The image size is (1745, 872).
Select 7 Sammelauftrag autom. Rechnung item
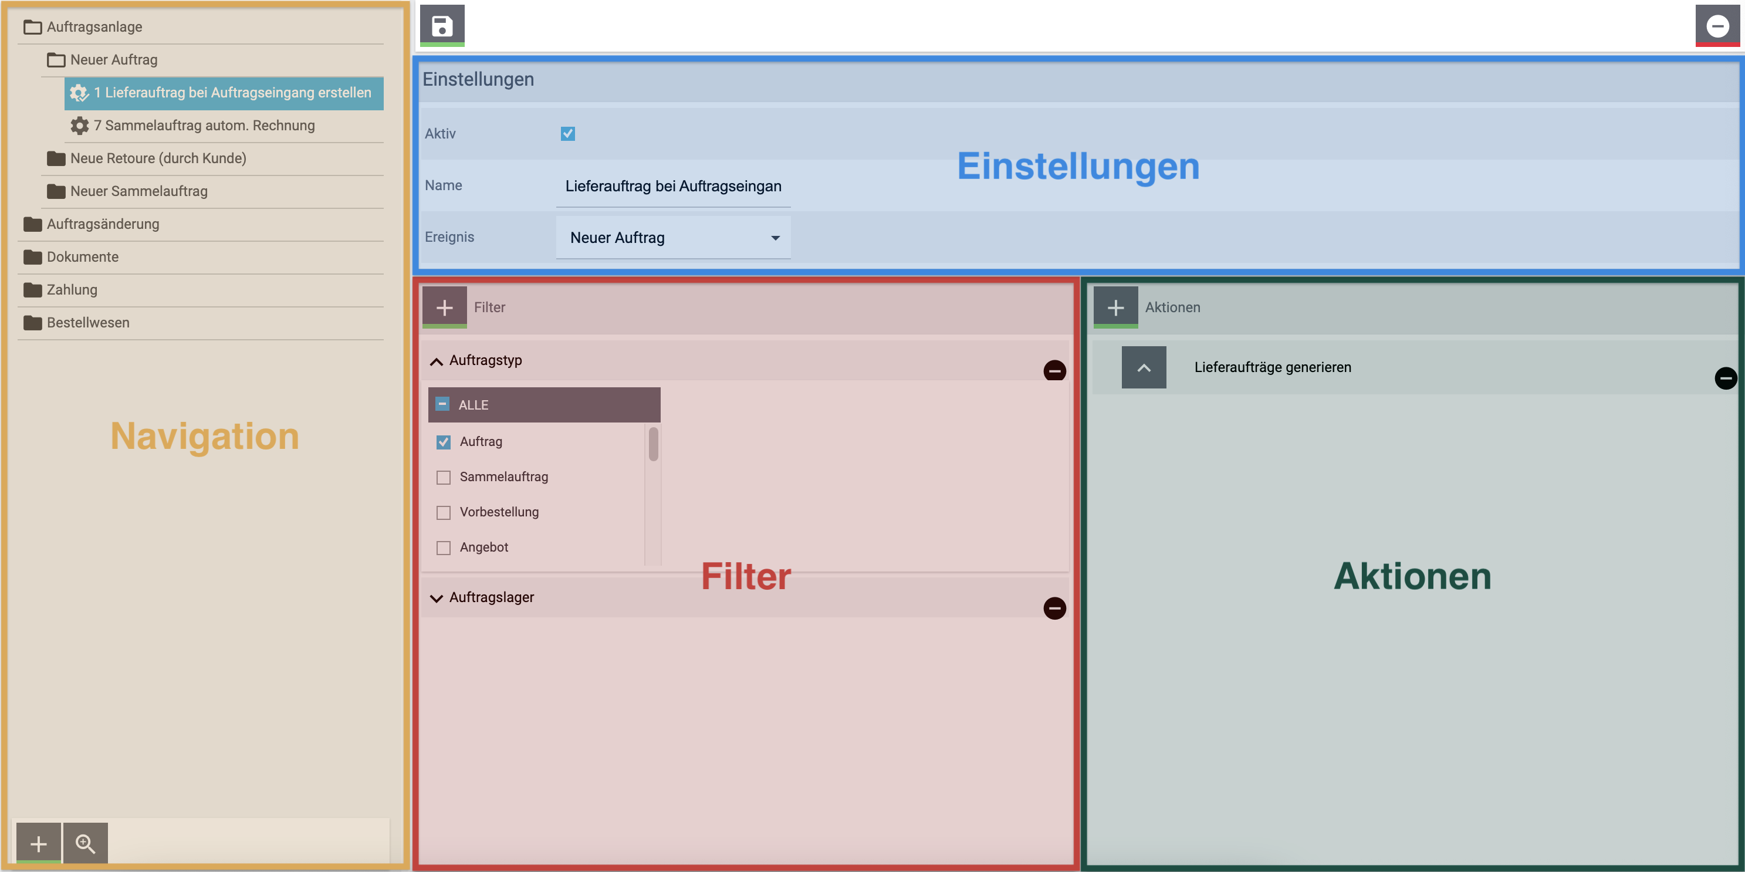tap(203, 126)
